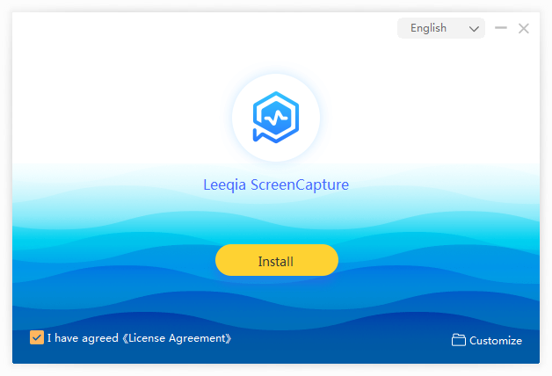Open the English language dropdown

coord(441,28)
